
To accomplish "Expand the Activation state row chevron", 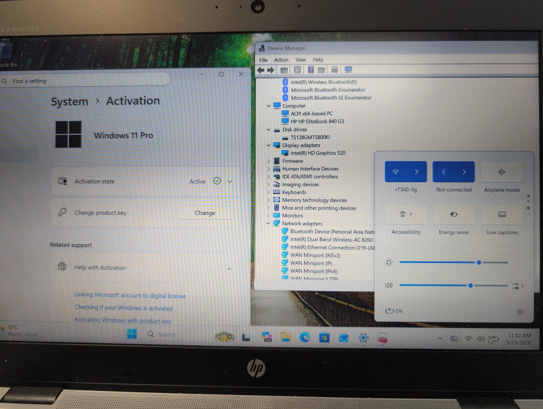I will point(230,181).
